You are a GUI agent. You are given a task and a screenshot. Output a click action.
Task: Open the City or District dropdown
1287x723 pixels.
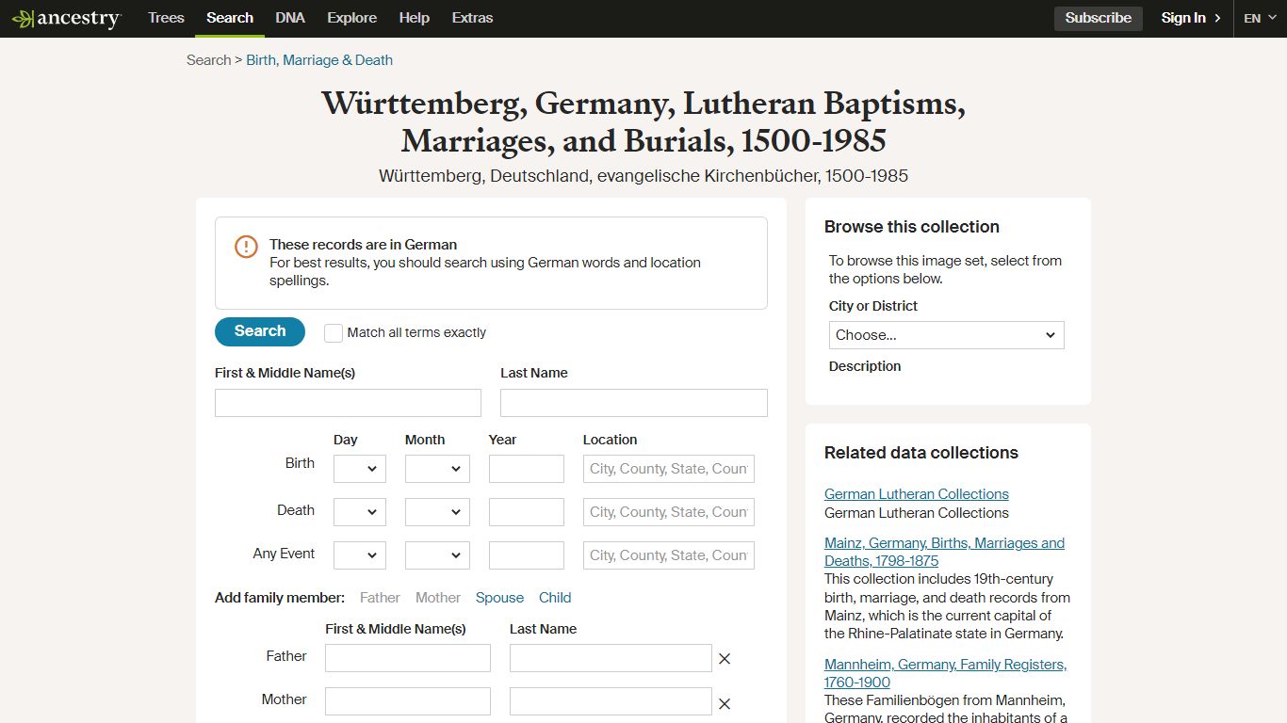coord(947,335)
